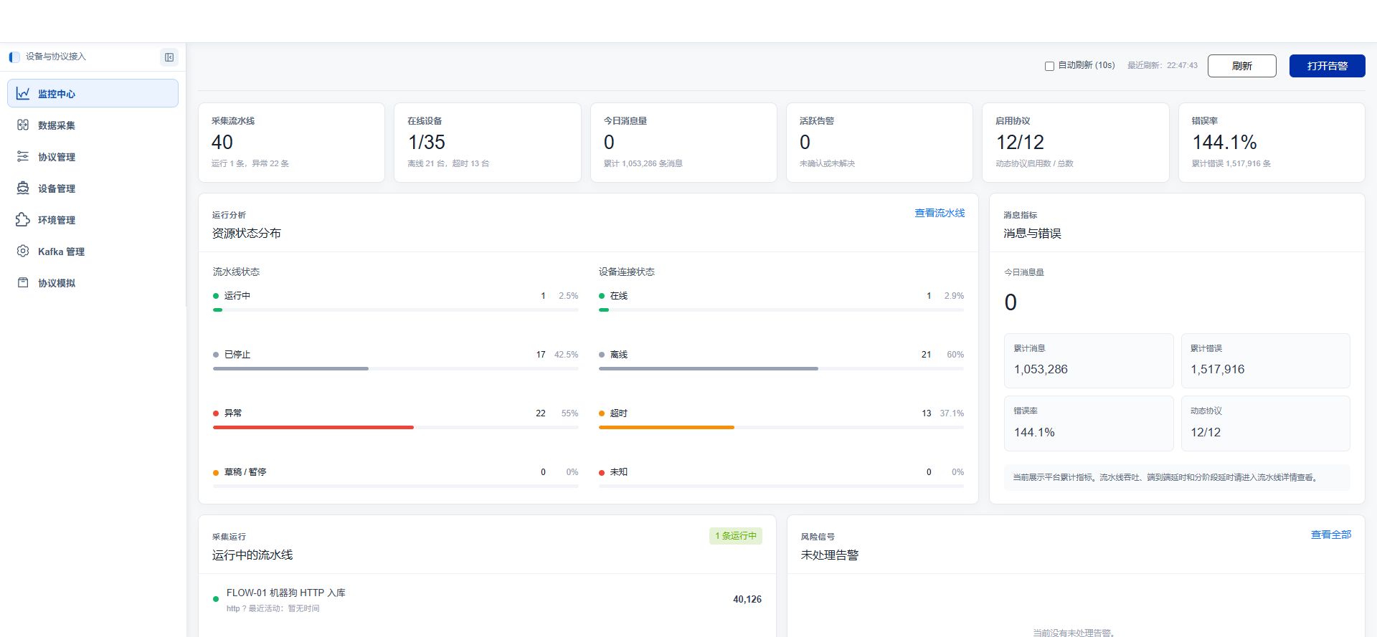Click the 协议模拟 sidebar icon
The image size is (1377, 637).
23,282
